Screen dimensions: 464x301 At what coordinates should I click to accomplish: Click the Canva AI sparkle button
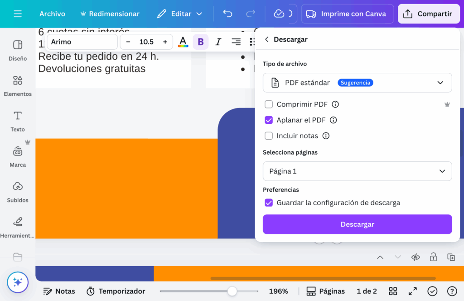point(18,282)
